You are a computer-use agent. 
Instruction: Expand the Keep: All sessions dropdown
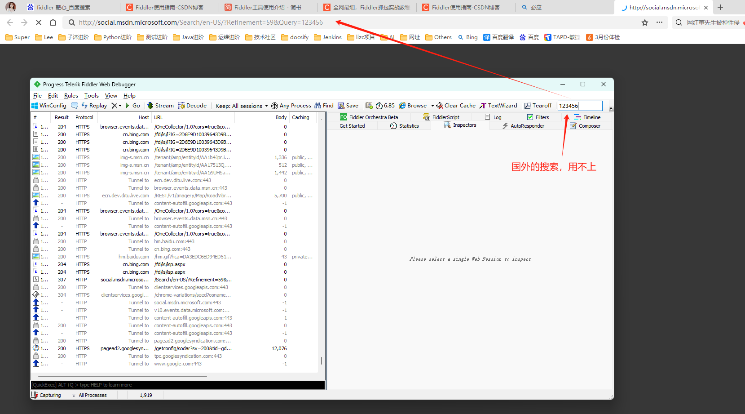click(x=242, y=106)
